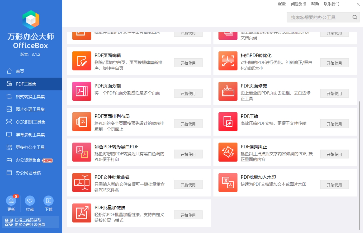Open the PDF压缩 tool icon
Viewport: 363px width, 233px height.
click(228, 122)
